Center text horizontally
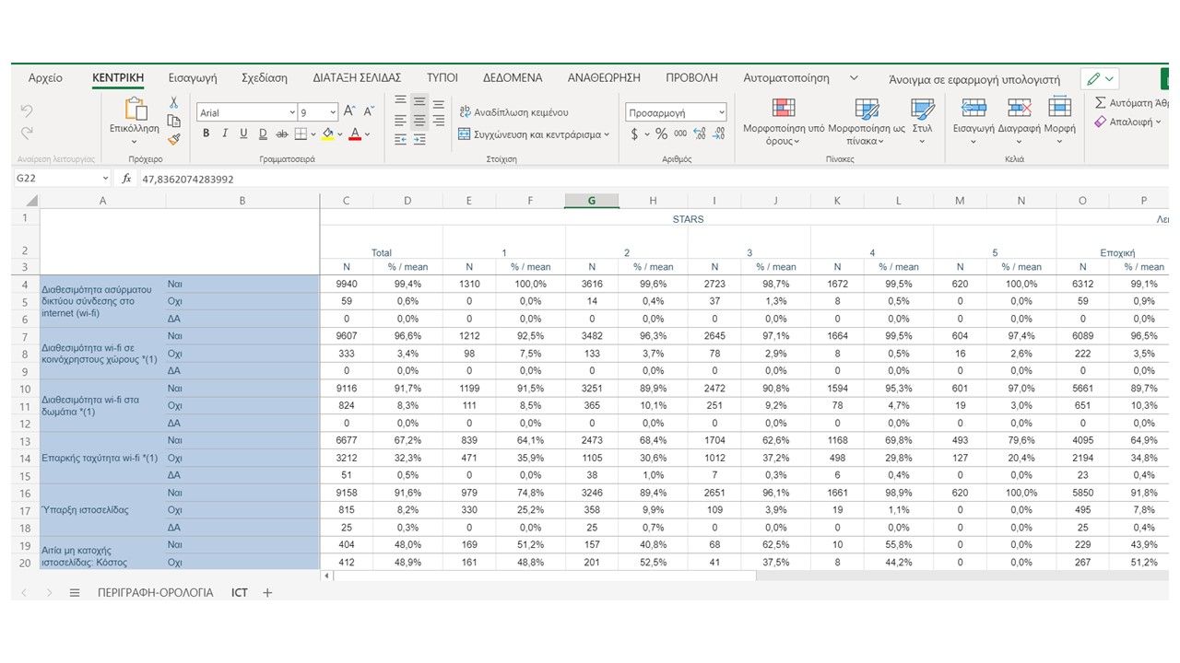1180x663 pixels. pyautogui.click(x=419, y=121)
